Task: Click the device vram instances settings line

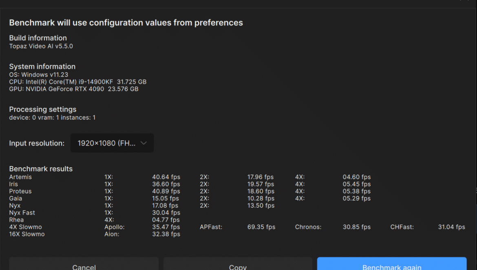Action: [52, 118]
